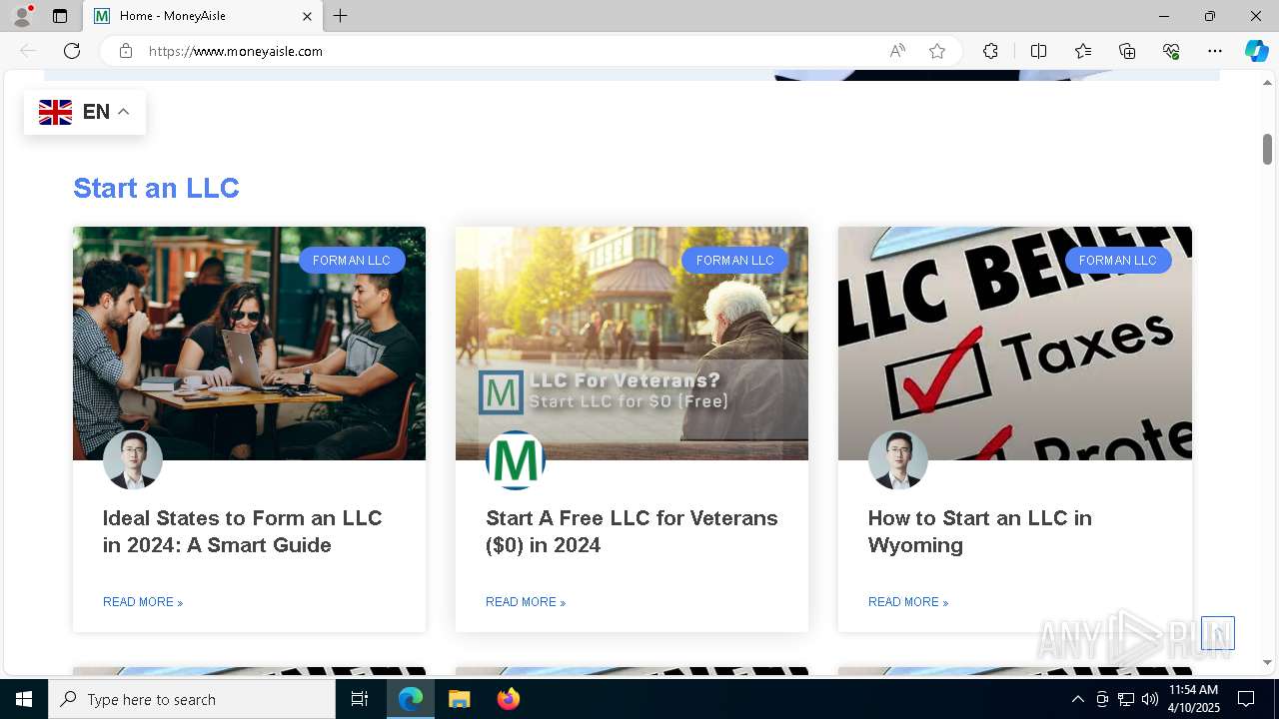The width and height of the screenshot is (1279, 719).
Task: Open Browser essentials icon
Action: [x=1171, y=51]
